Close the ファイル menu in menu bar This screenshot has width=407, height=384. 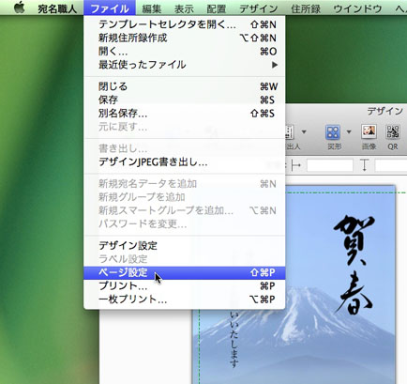tap(110, 8)
